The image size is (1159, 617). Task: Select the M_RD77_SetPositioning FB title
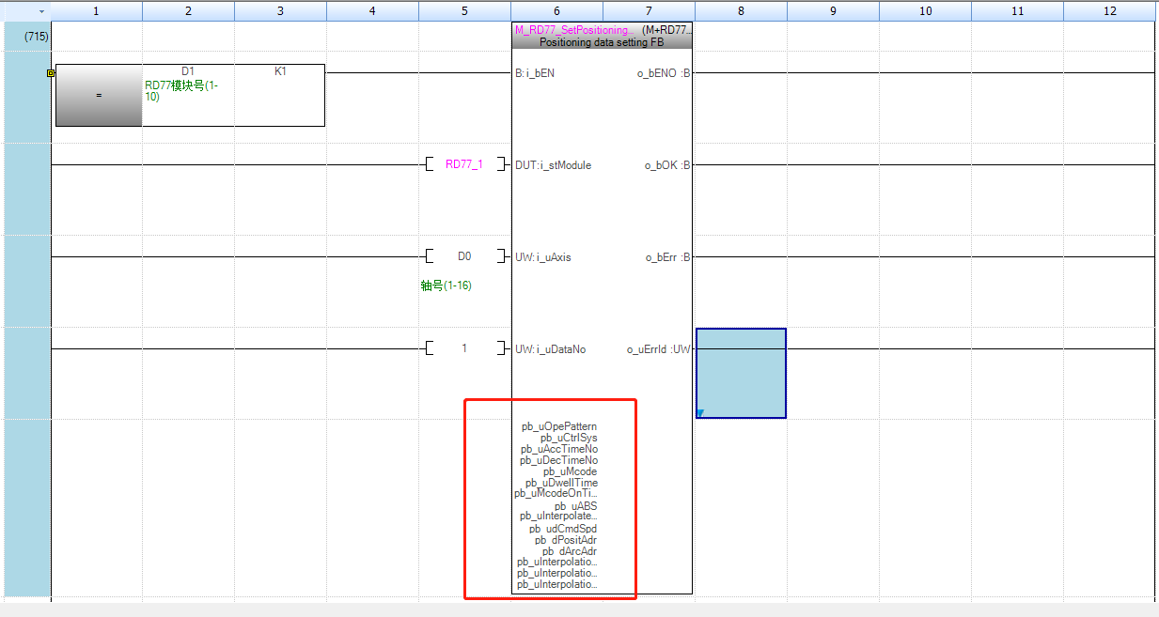[x=574, y=30]
